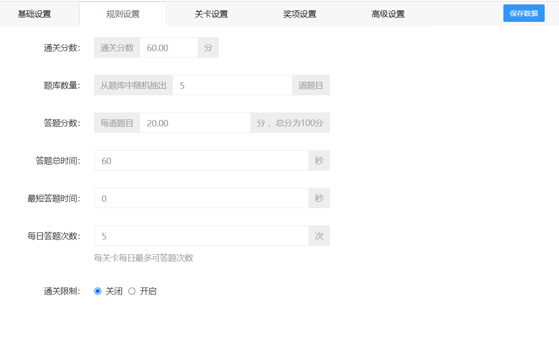Open the 基础设置 tab

coord(35,14)
